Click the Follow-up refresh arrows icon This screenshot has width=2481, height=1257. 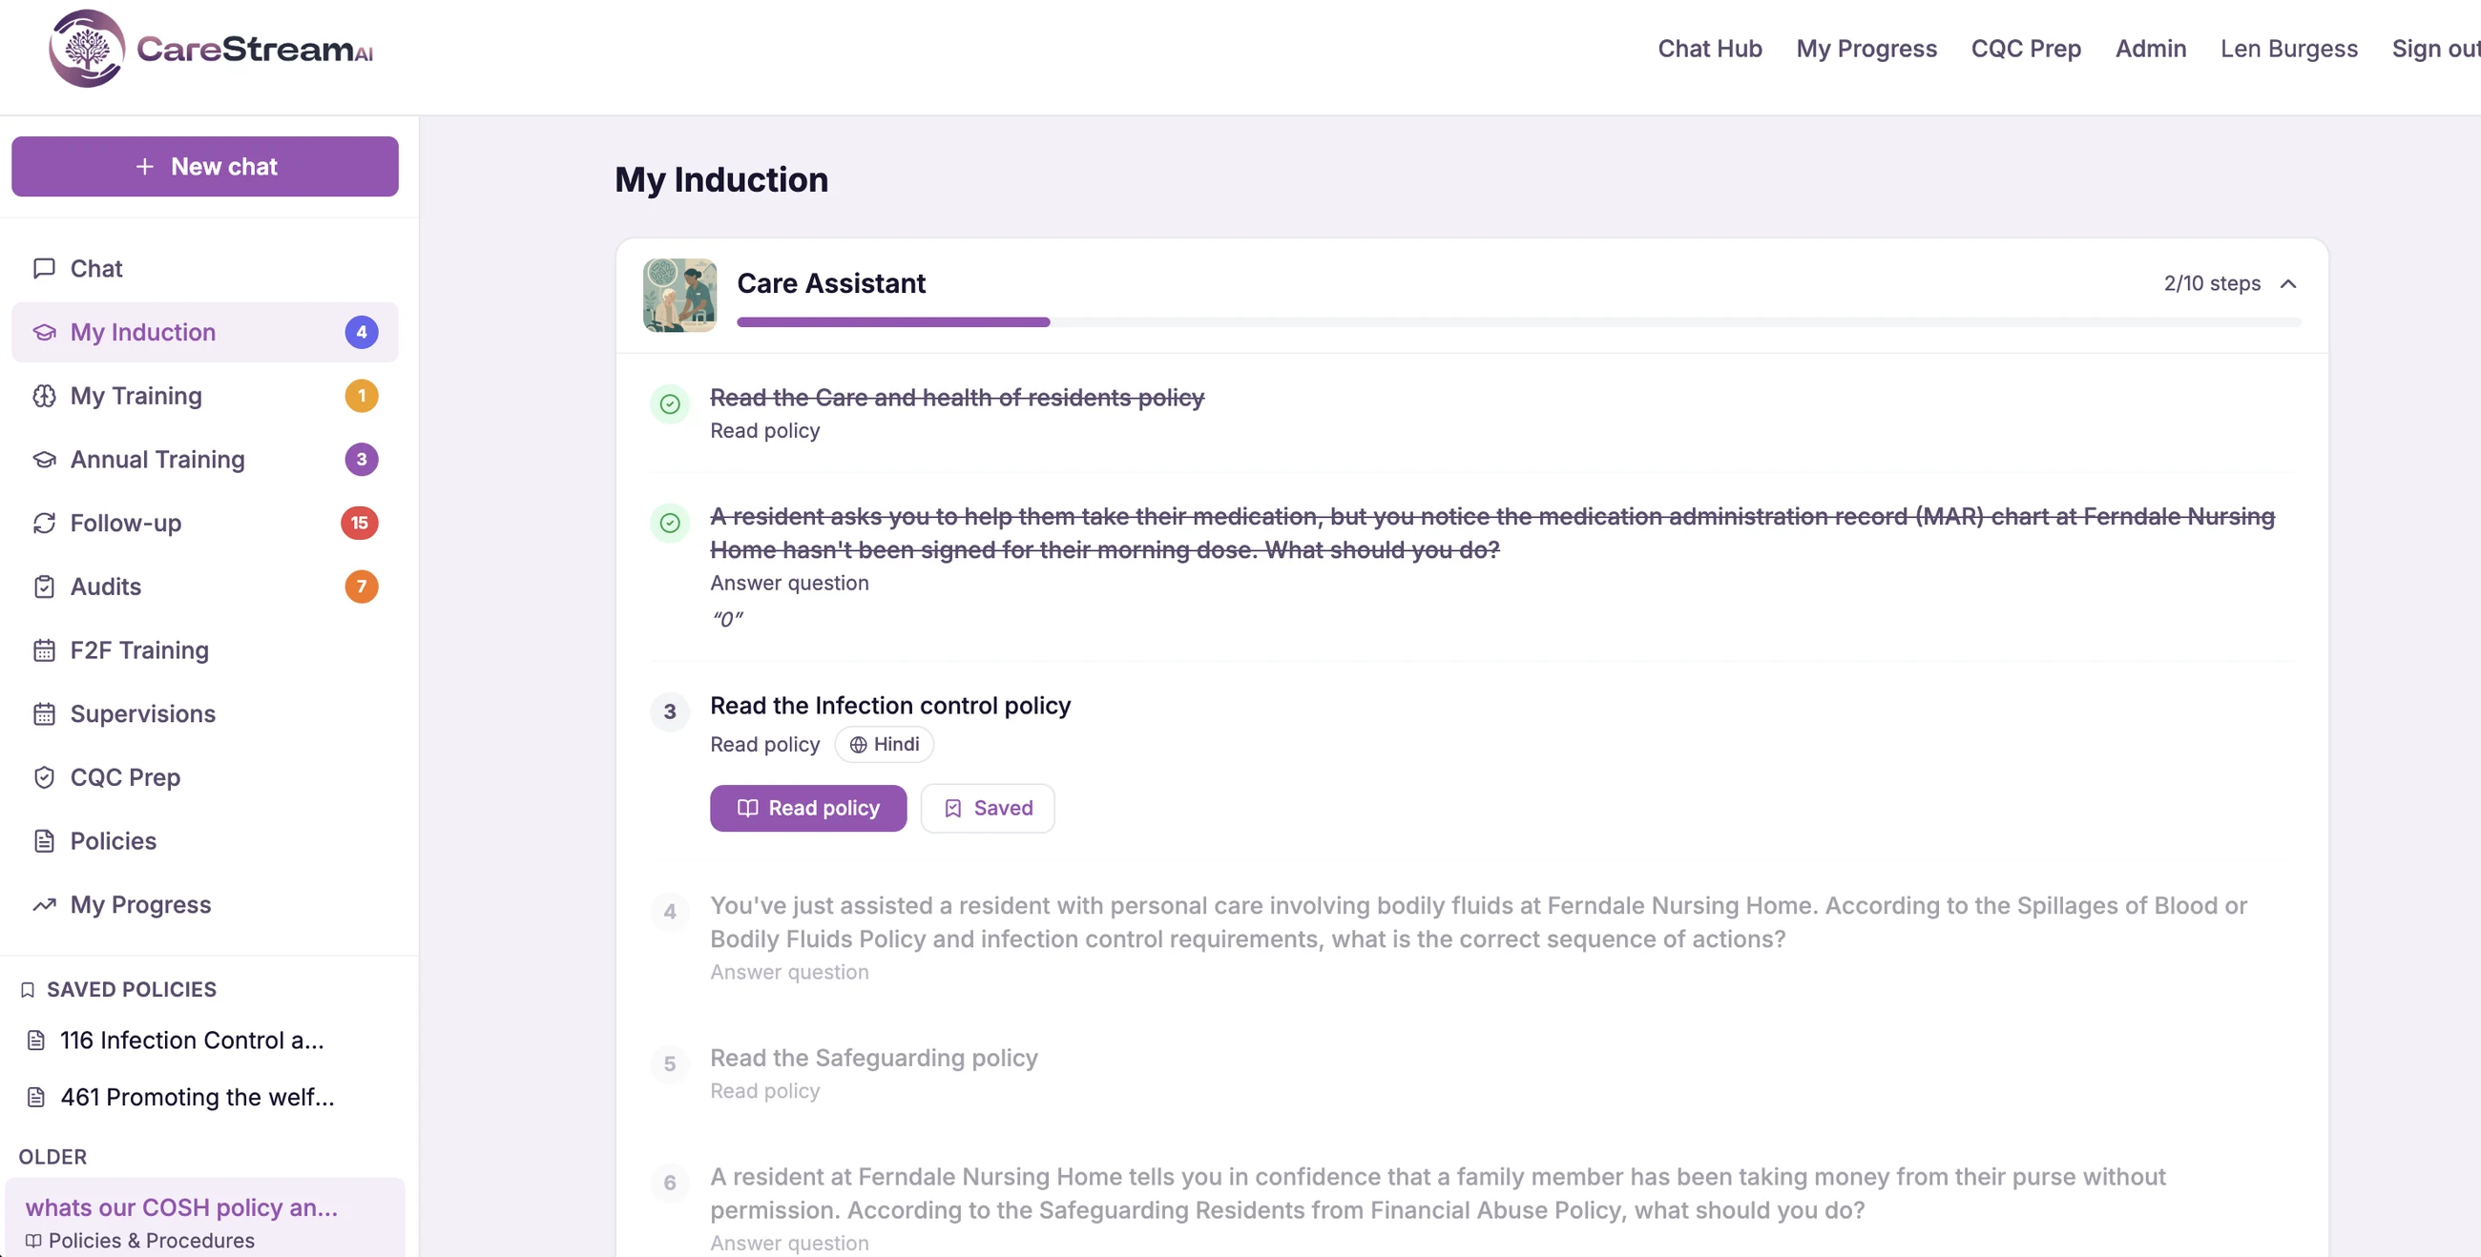[x=43, y=523]
